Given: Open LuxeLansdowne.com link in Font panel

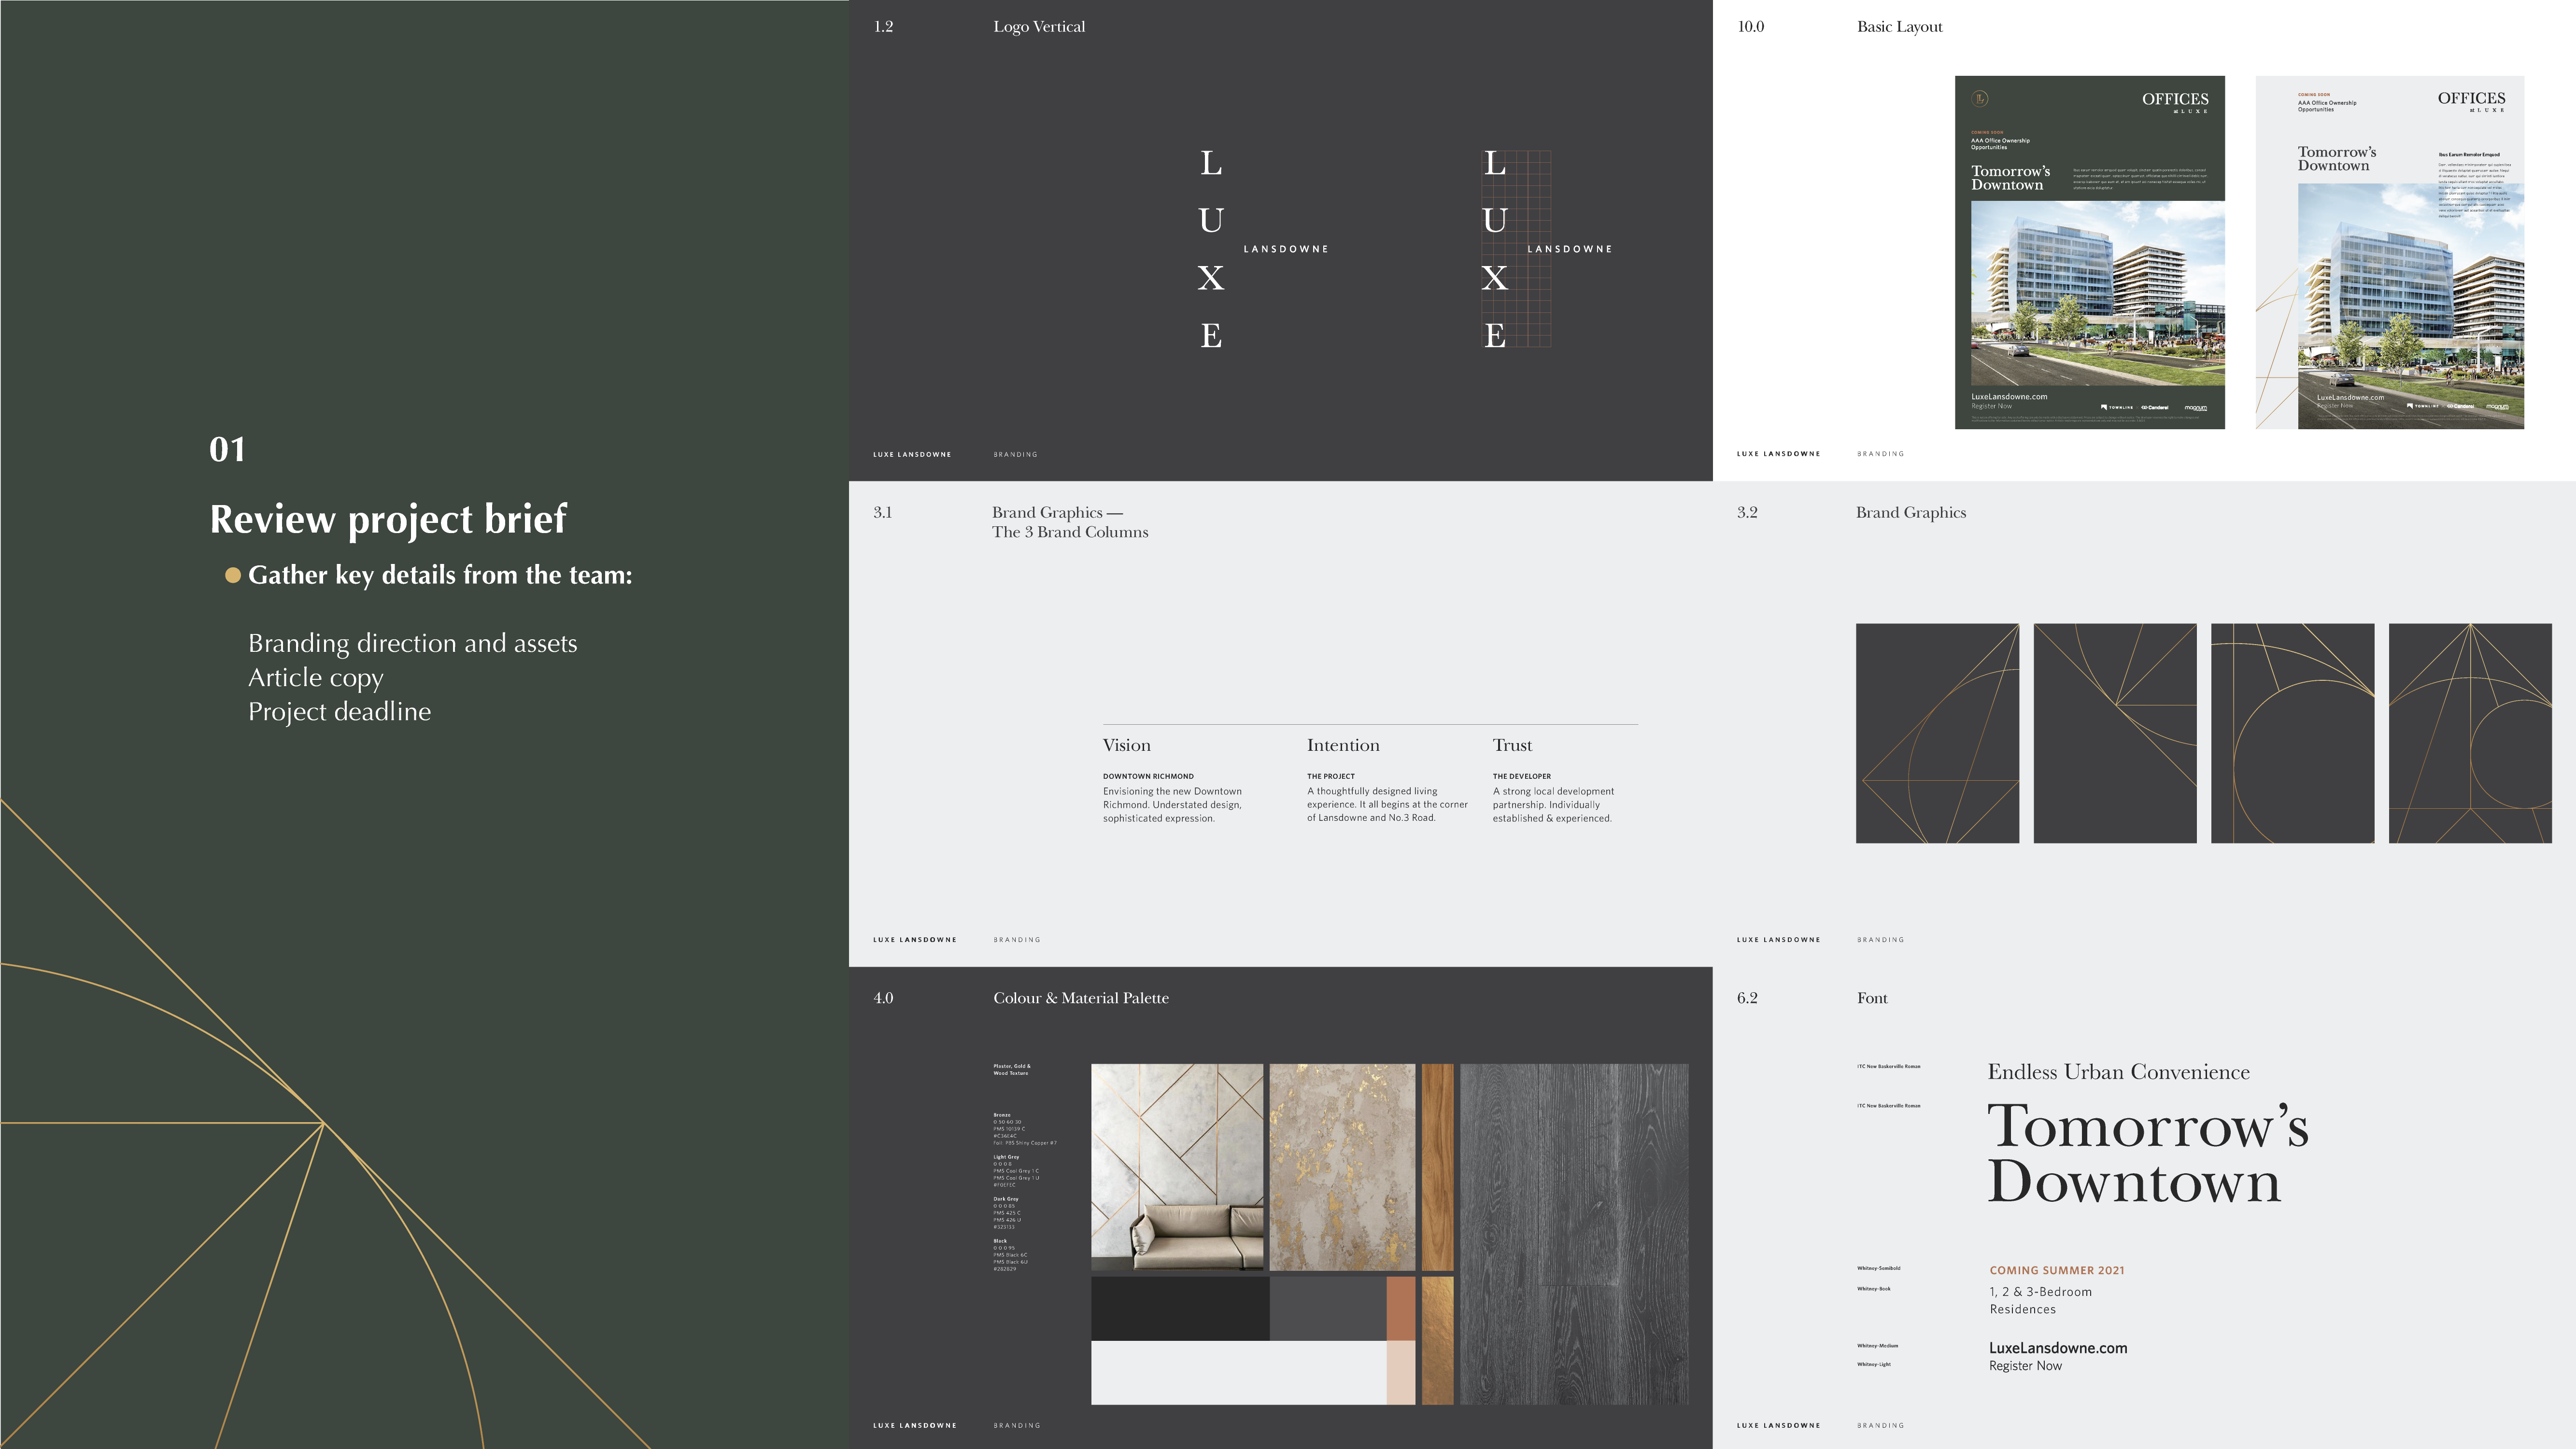Looking at the screenshot, I should tap(2058, 1348).
